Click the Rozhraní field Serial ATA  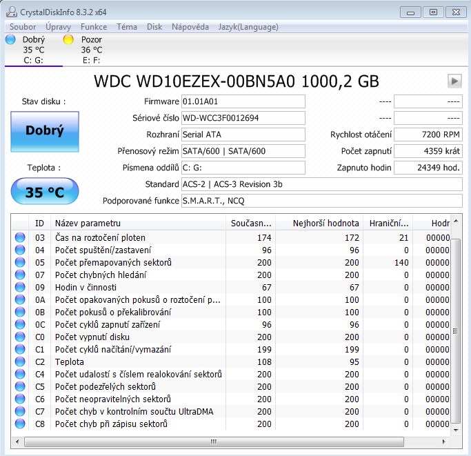click(243, 135)
